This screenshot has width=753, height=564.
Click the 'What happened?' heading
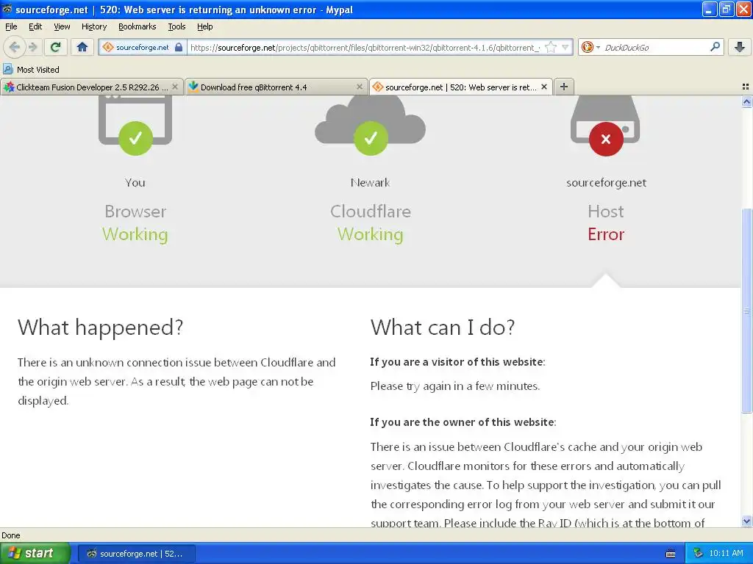[100, 327]
